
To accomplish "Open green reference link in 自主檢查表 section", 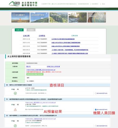I will point(37,90).
